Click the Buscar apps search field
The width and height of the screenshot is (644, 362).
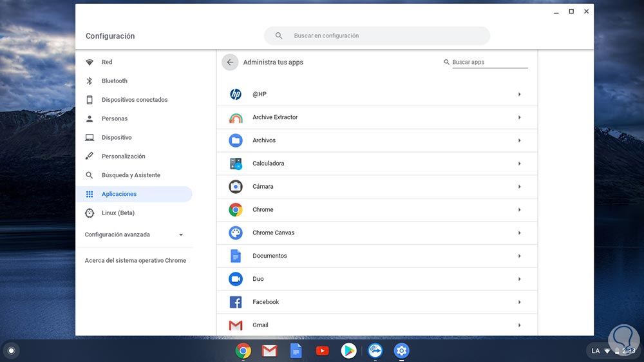click(x=489, y=62)
